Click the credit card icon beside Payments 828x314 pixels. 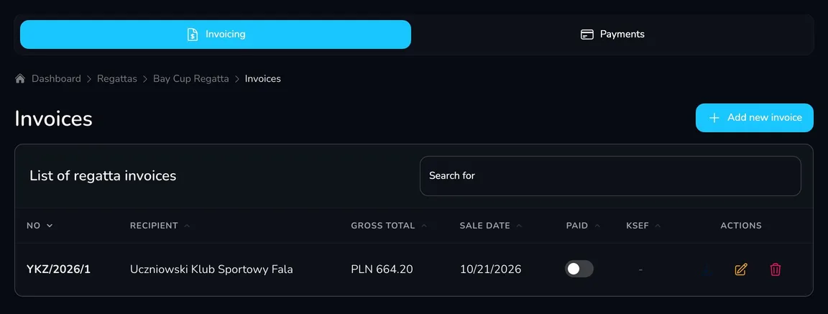(587, 34)
